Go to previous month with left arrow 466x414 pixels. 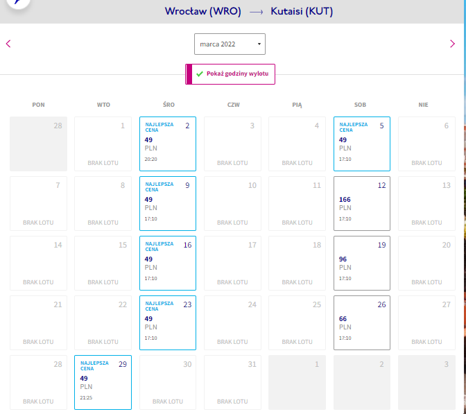pos(8,44)
